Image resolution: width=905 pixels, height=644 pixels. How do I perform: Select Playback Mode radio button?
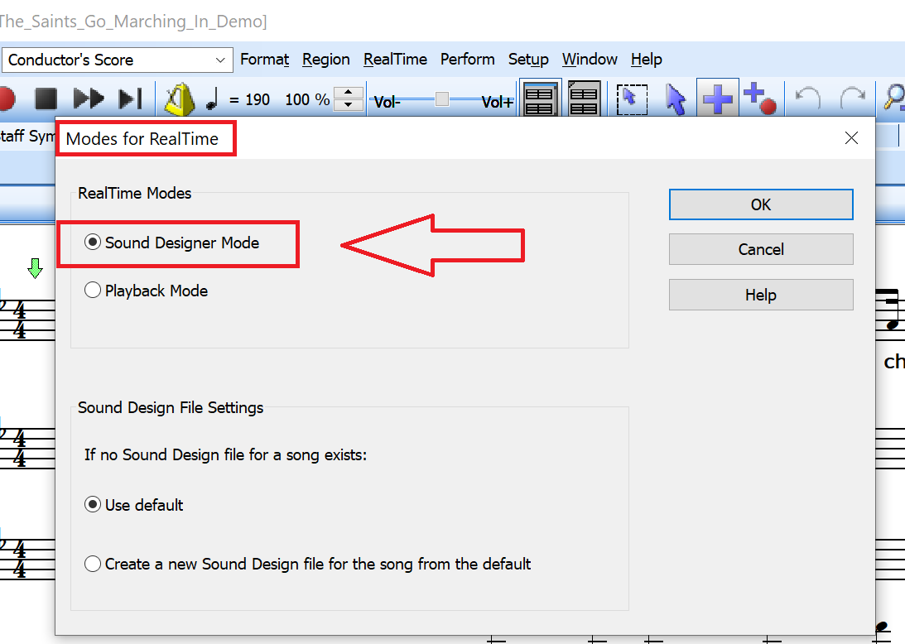tap(93, 291)
